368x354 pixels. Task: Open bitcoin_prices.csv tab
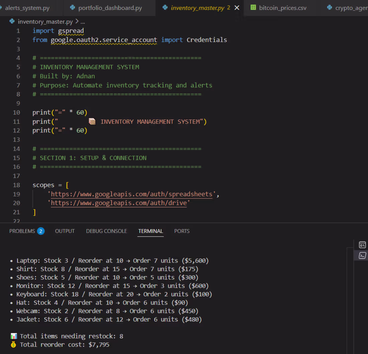[283, 8]
